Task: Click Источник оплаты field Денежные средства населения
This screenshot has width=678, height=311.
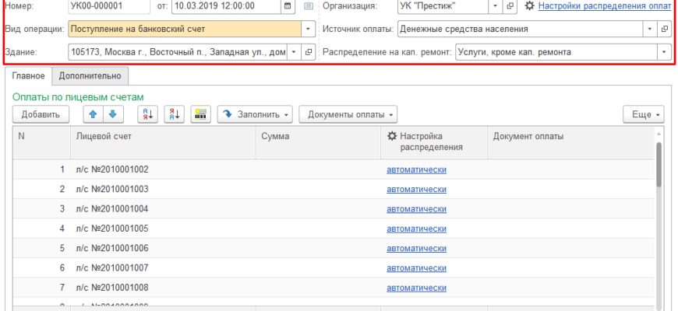Action: coord(520,30)
